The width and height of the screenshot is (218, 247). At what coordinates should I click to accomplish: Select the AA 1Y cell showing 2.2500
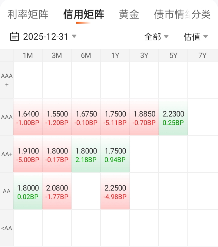pos(115,191)
